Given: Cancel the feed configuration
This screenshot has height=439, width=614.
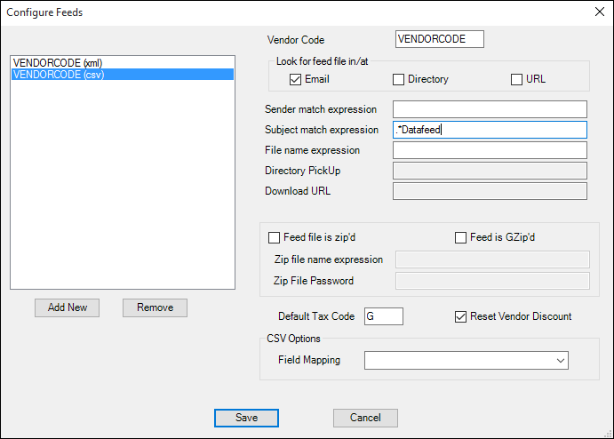Looking at the screenshot, I should coord(365,418).
